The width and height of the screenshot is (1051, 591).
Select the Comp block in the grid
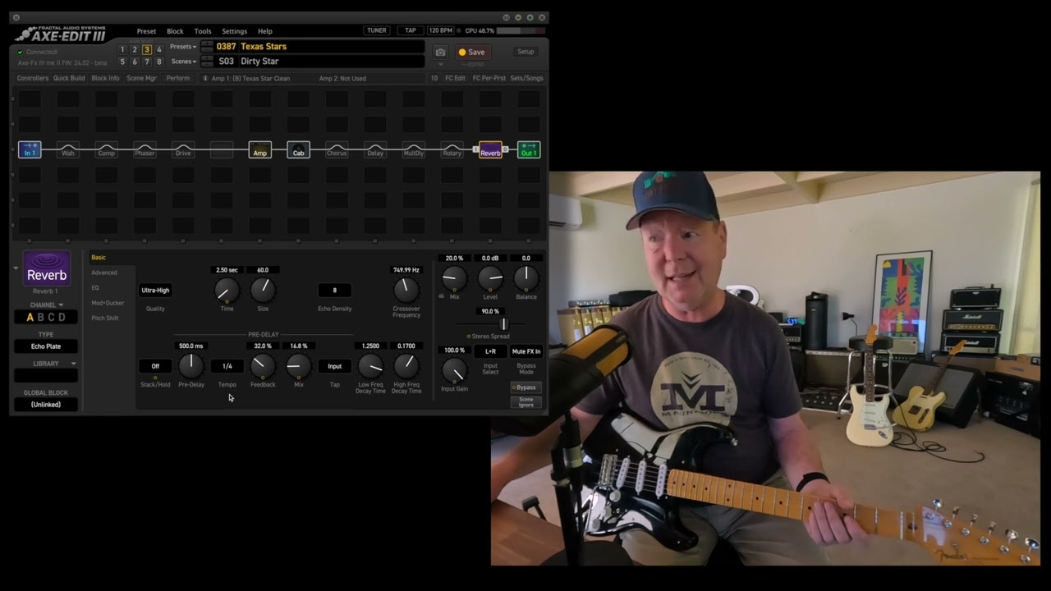pos(107,150)
